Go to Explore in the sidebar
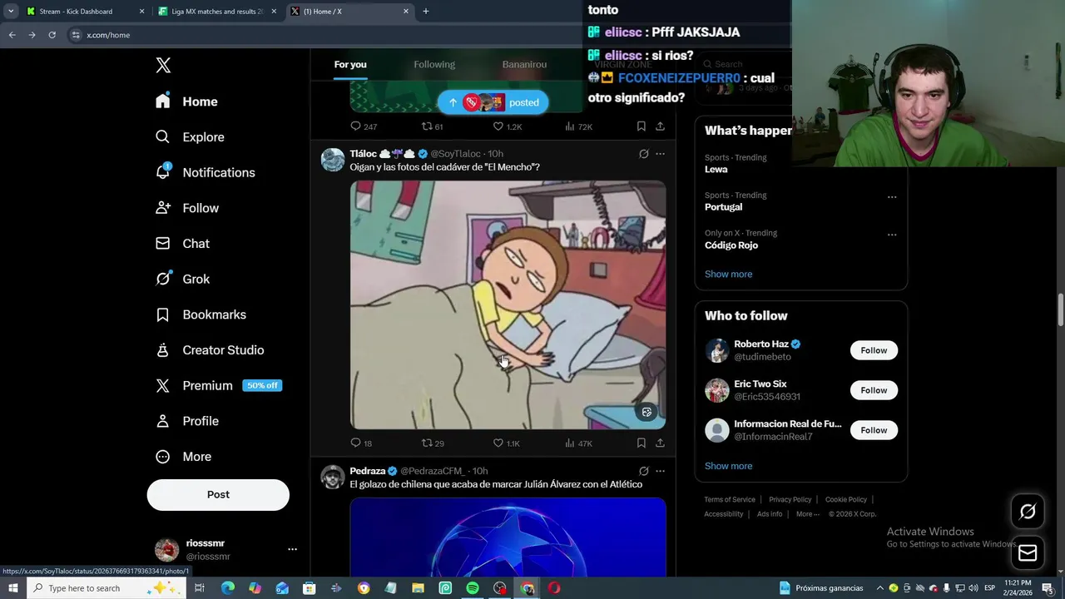The height and width of the screenshot is (599, 1065). (x=191, y=137)
